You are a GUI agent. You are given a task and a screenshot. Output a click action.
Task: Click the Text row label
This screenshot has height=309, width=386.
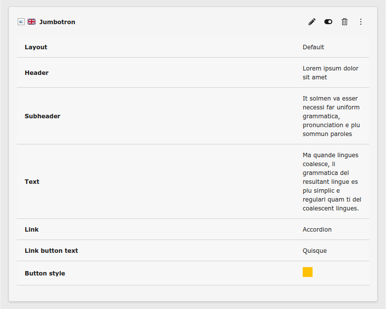[x=32, y=182]
